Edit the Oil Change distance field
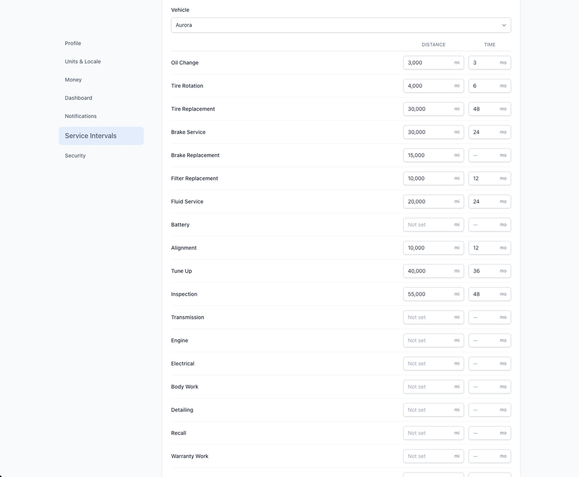 click(429, 63)
